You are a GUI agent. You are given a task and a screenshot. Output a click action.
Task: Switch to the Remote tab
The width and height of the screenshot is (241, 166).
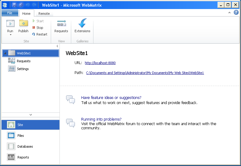[44, 14]
